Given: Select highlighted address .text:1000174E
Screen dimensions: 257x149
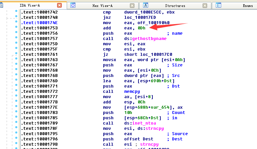Looking at the screenshot, I should tap(39, 23).
